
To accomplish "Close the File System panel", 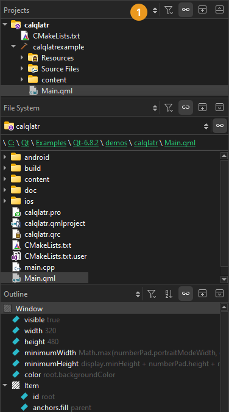I will [219, 107].
